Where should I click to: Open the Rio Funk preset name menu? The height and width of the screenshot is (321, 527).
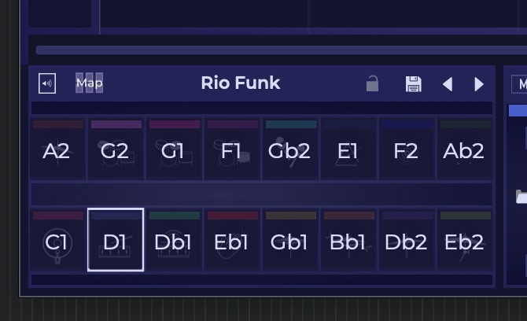[x=240, y=83]
